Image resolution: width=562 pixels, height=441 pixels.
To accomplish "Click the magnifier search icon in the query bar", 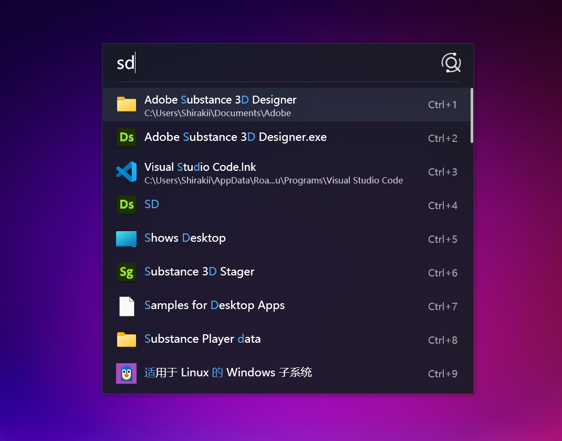I will pos(451,63).
